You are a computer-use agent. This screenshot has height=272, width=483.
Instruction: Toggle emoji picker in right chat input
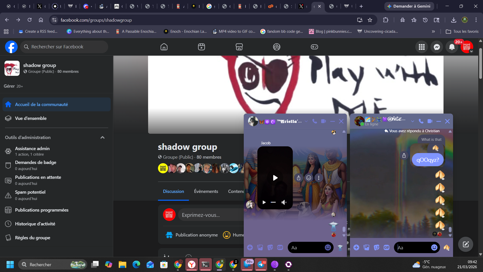click(x=434, y=248)
